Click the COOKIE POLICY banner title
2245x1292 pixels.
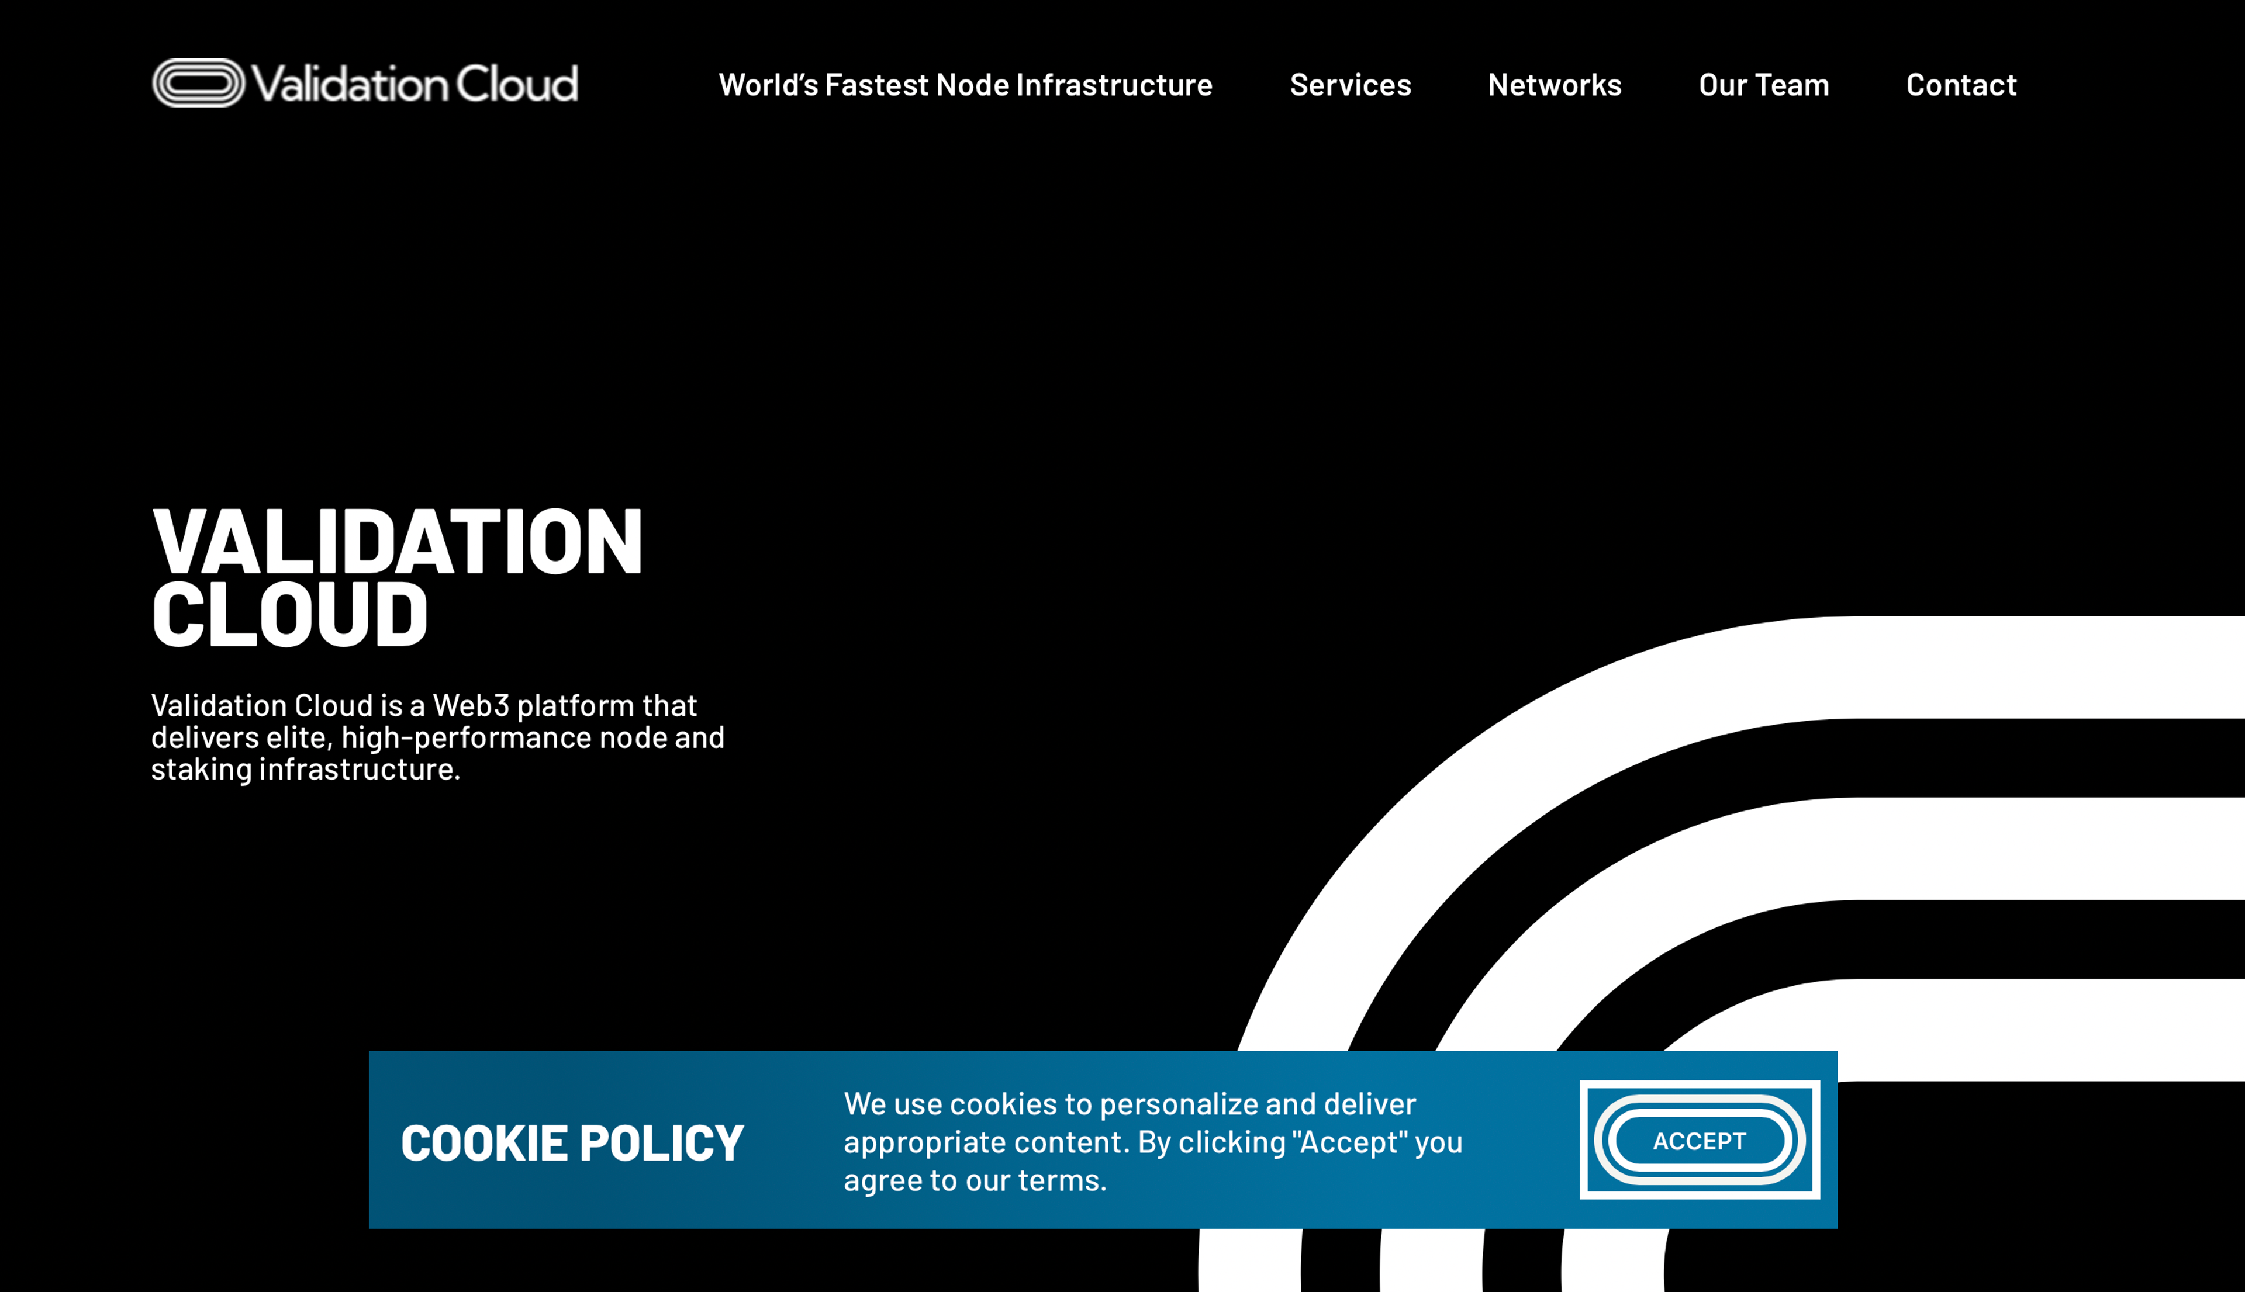(572, 1143)
